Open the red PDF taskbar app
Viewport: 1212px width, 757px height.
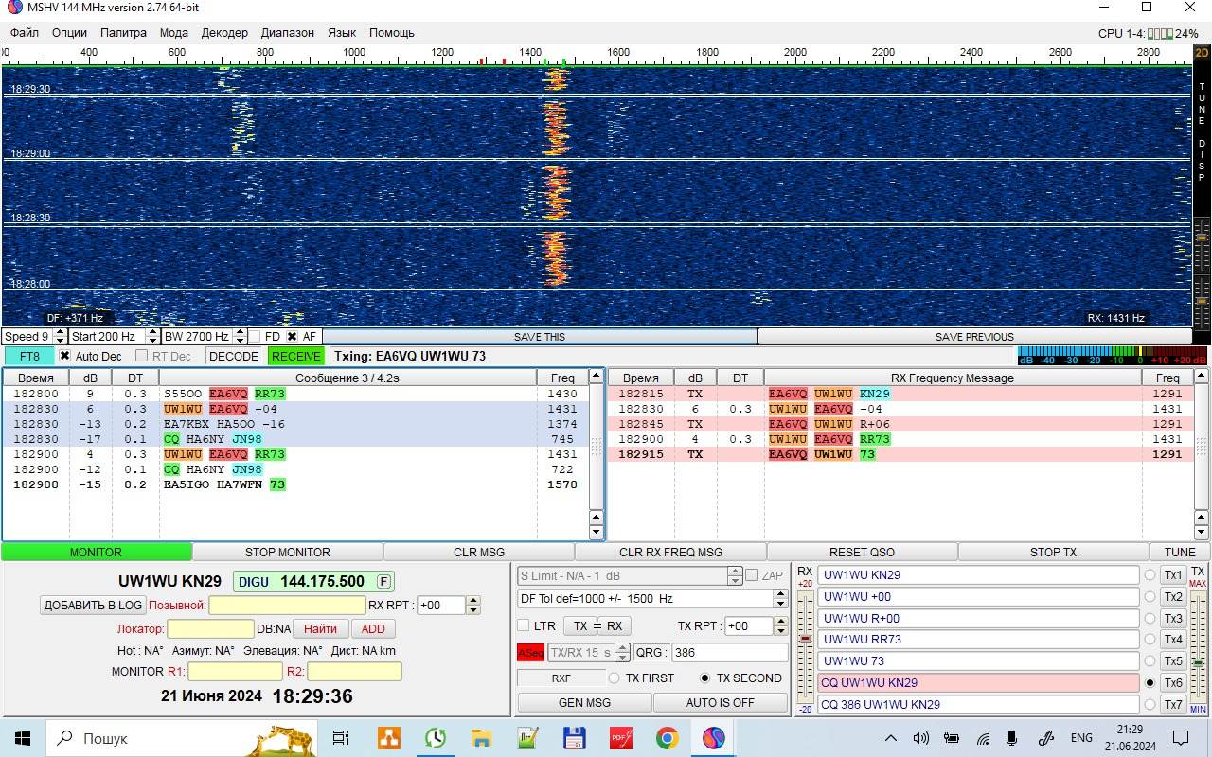tap(620, 737)
